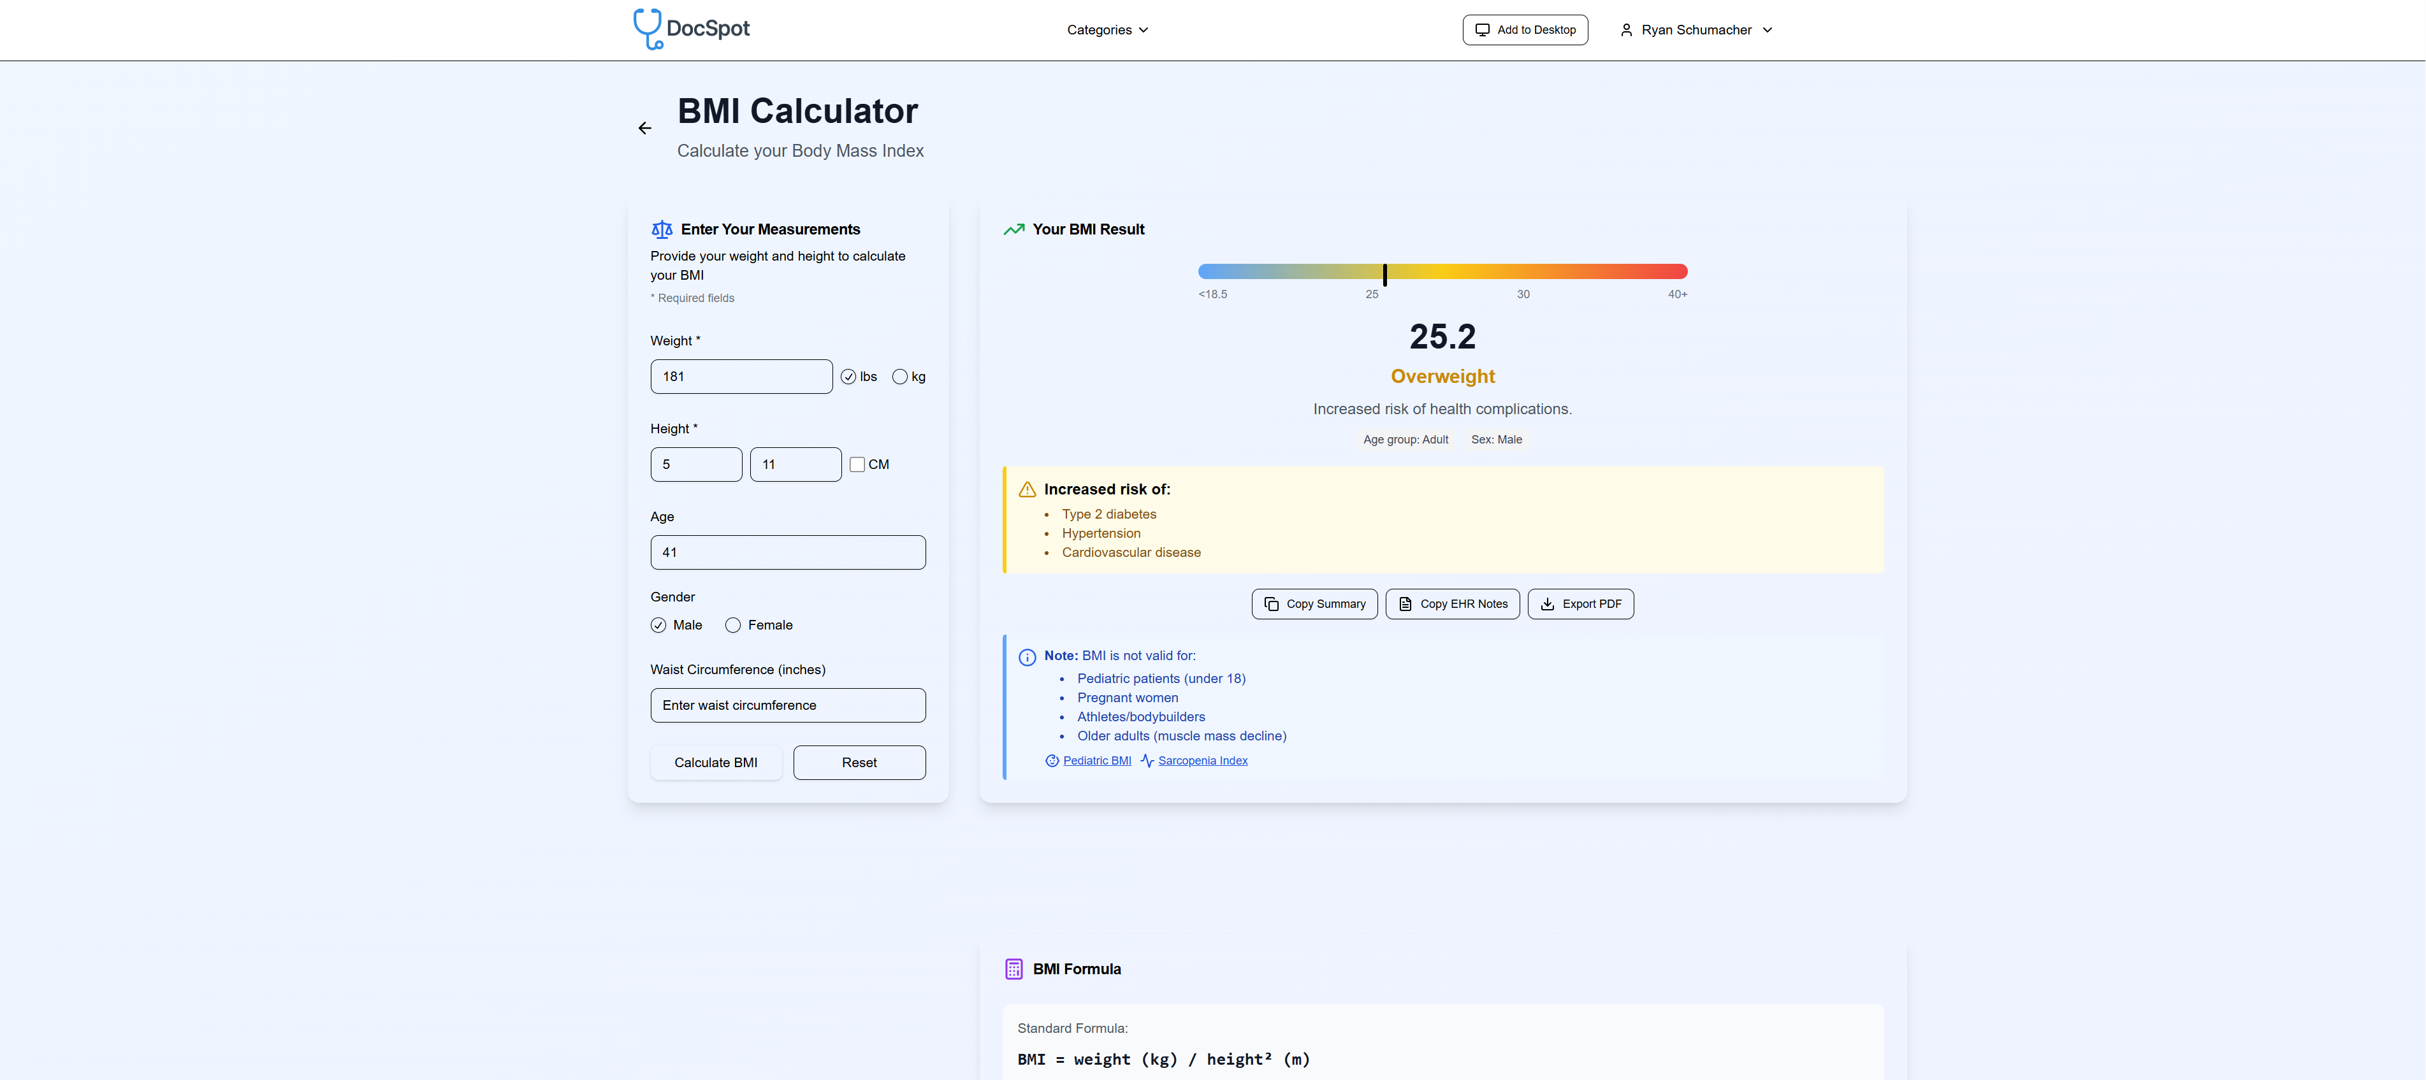Click the 40+ gauge scale label
Viewport: 2426px width, 1080px height.
tap(1677, 295)
